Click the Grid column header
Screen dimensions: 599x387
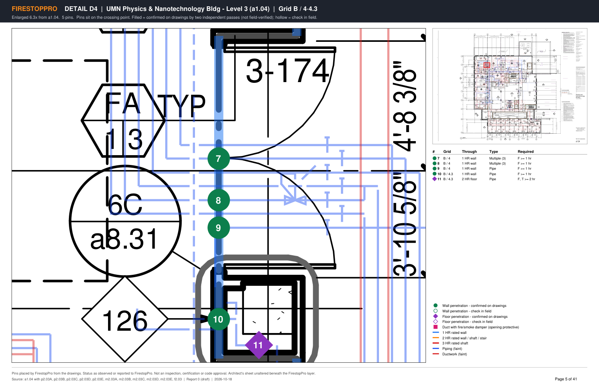pyautogui.click(x=447, y=152)
